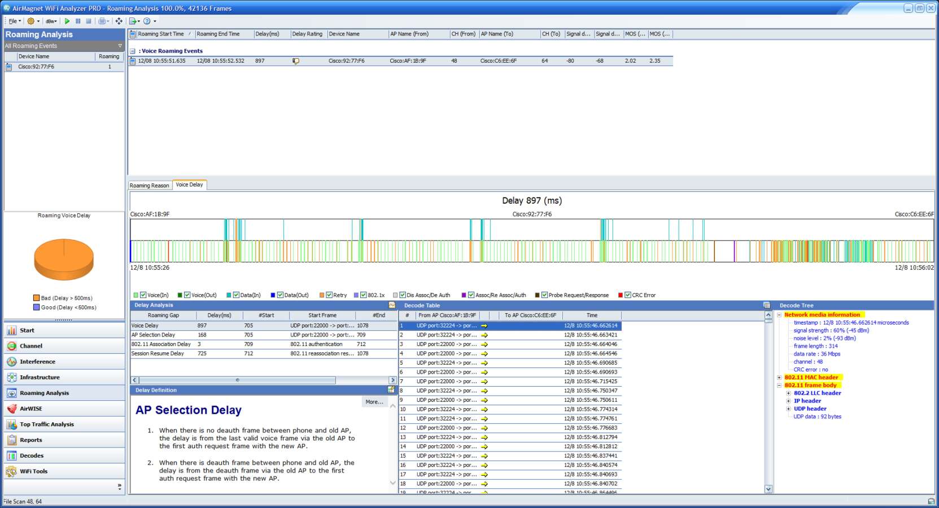This screenshot has height=508, width=939.
Task: Click the export arrow icon in toolbar
Action: pyautogui.click(x=133, y=21)
